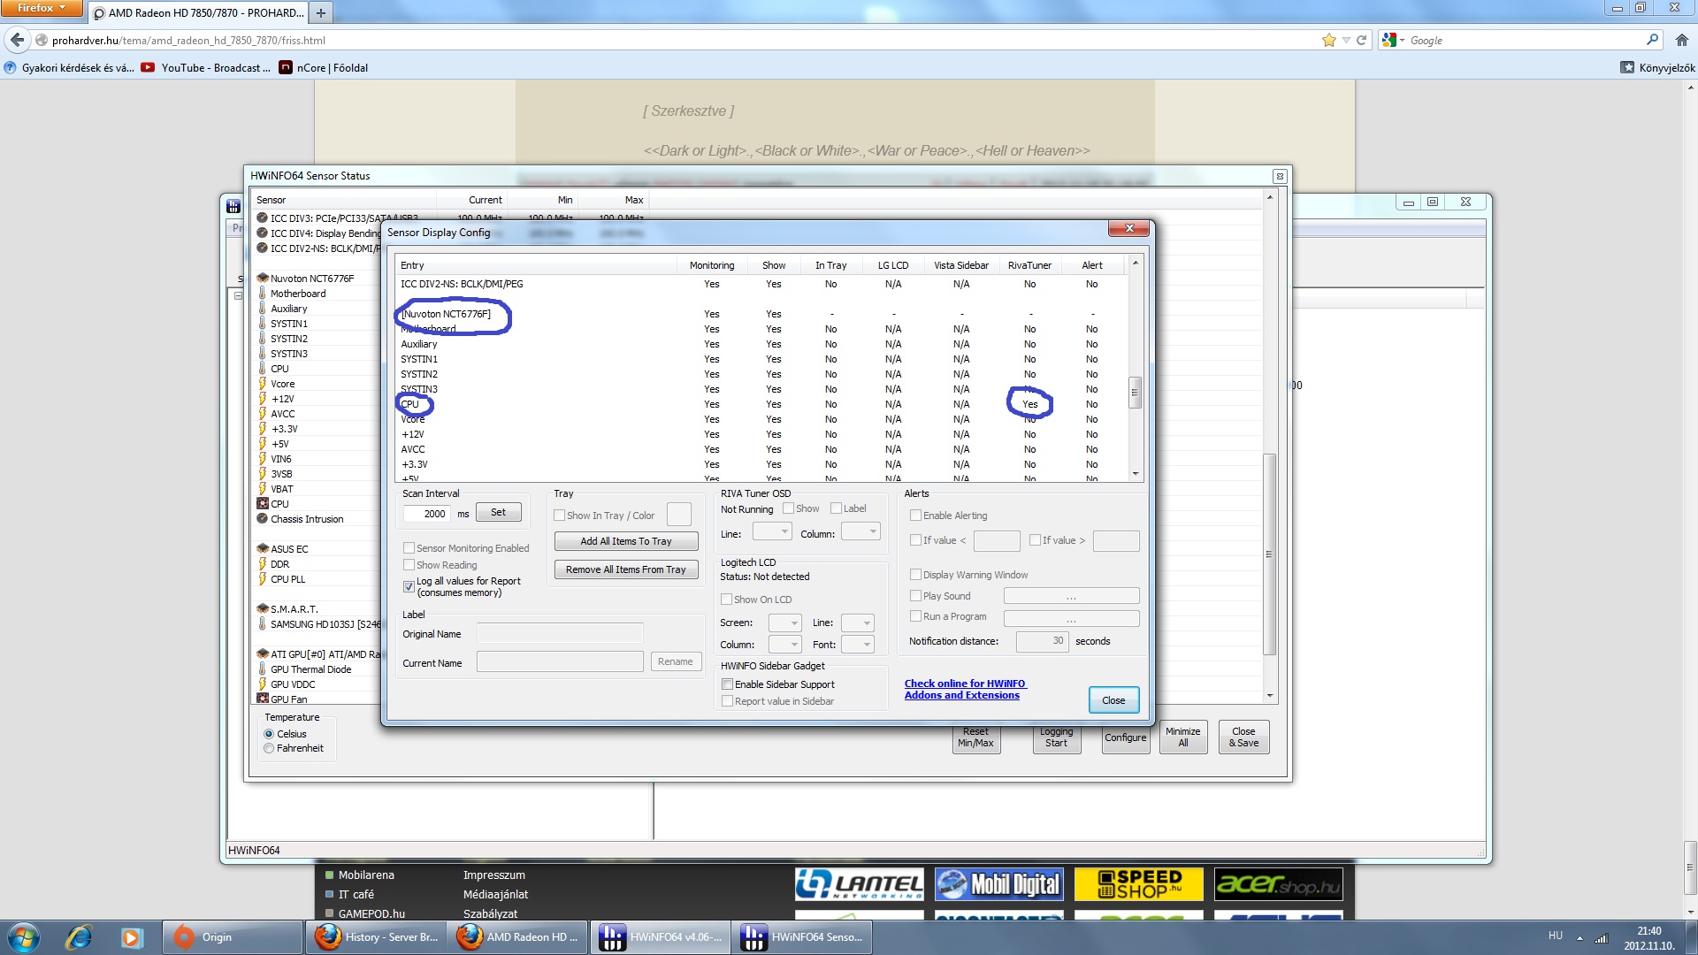This screenshot has width=1698, height=955.
Task: Click the Scan Interval value field
Action: (x=427, y=514)
